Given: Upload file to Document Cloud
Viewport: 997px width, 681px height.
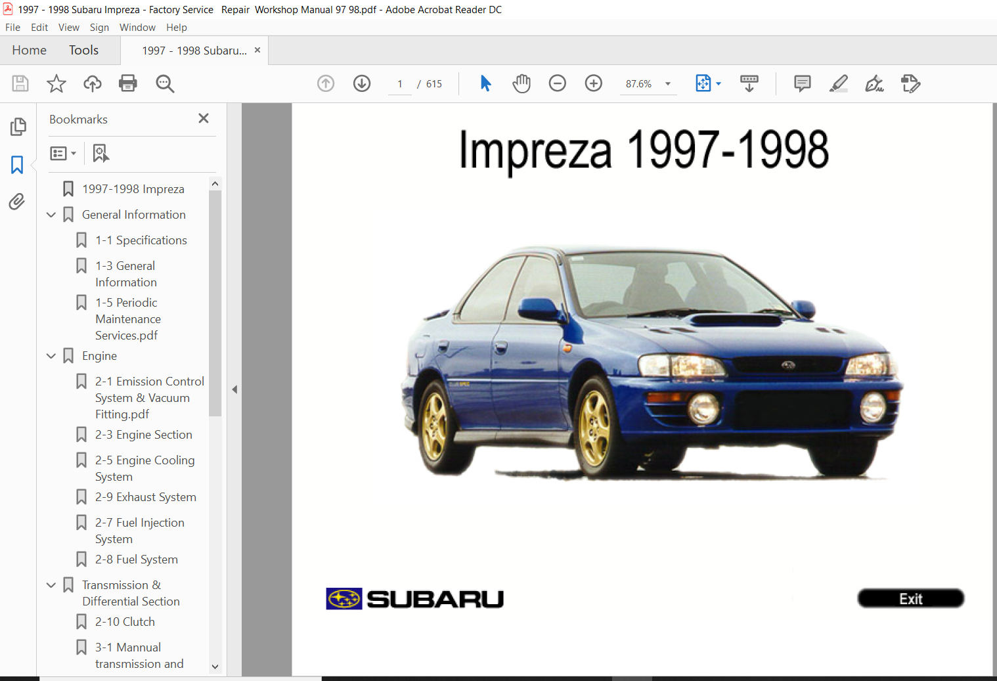Looking at the screenshot, I should tap(93, 83).
